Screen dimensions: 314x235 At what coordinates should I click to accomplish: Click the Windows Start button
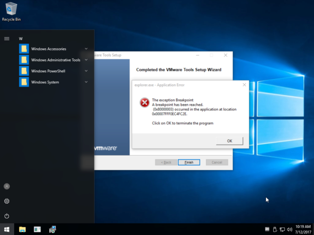(7, 230)
